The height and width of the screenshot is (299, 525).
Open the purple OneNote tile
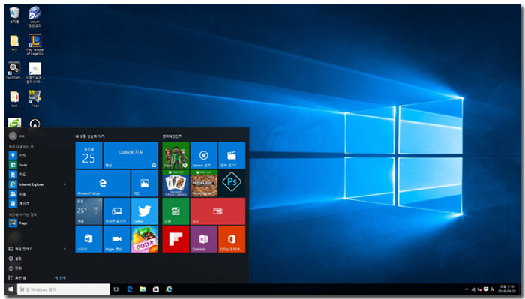click(x=203, y=239)
